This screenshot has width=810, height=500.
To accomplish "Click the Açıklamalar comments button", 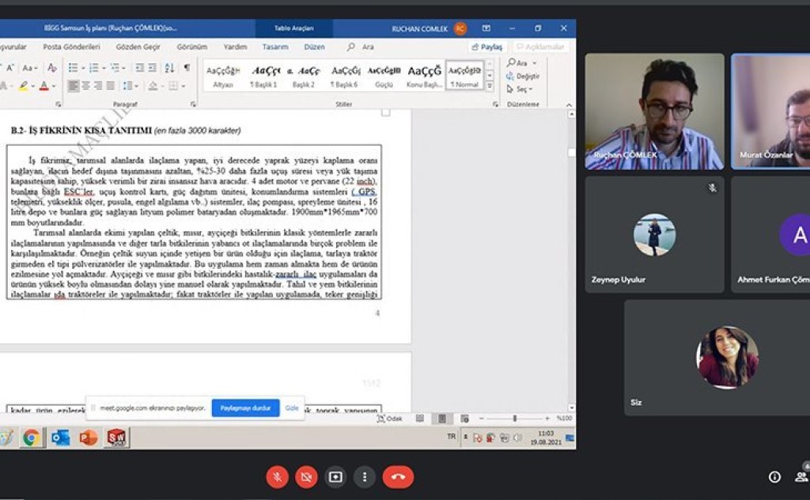I will (x=540, y=47).
